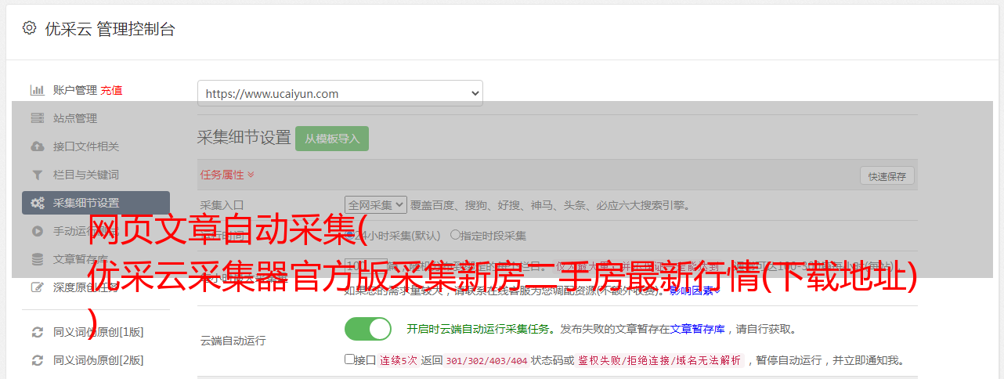
Task: Toggle the 云端自动运行 switch off
Action: (x=368, y=329)
